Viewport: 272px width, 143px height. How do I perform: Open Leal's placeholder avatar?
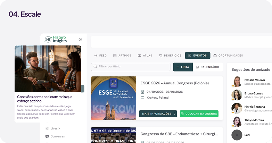point(237,135)
